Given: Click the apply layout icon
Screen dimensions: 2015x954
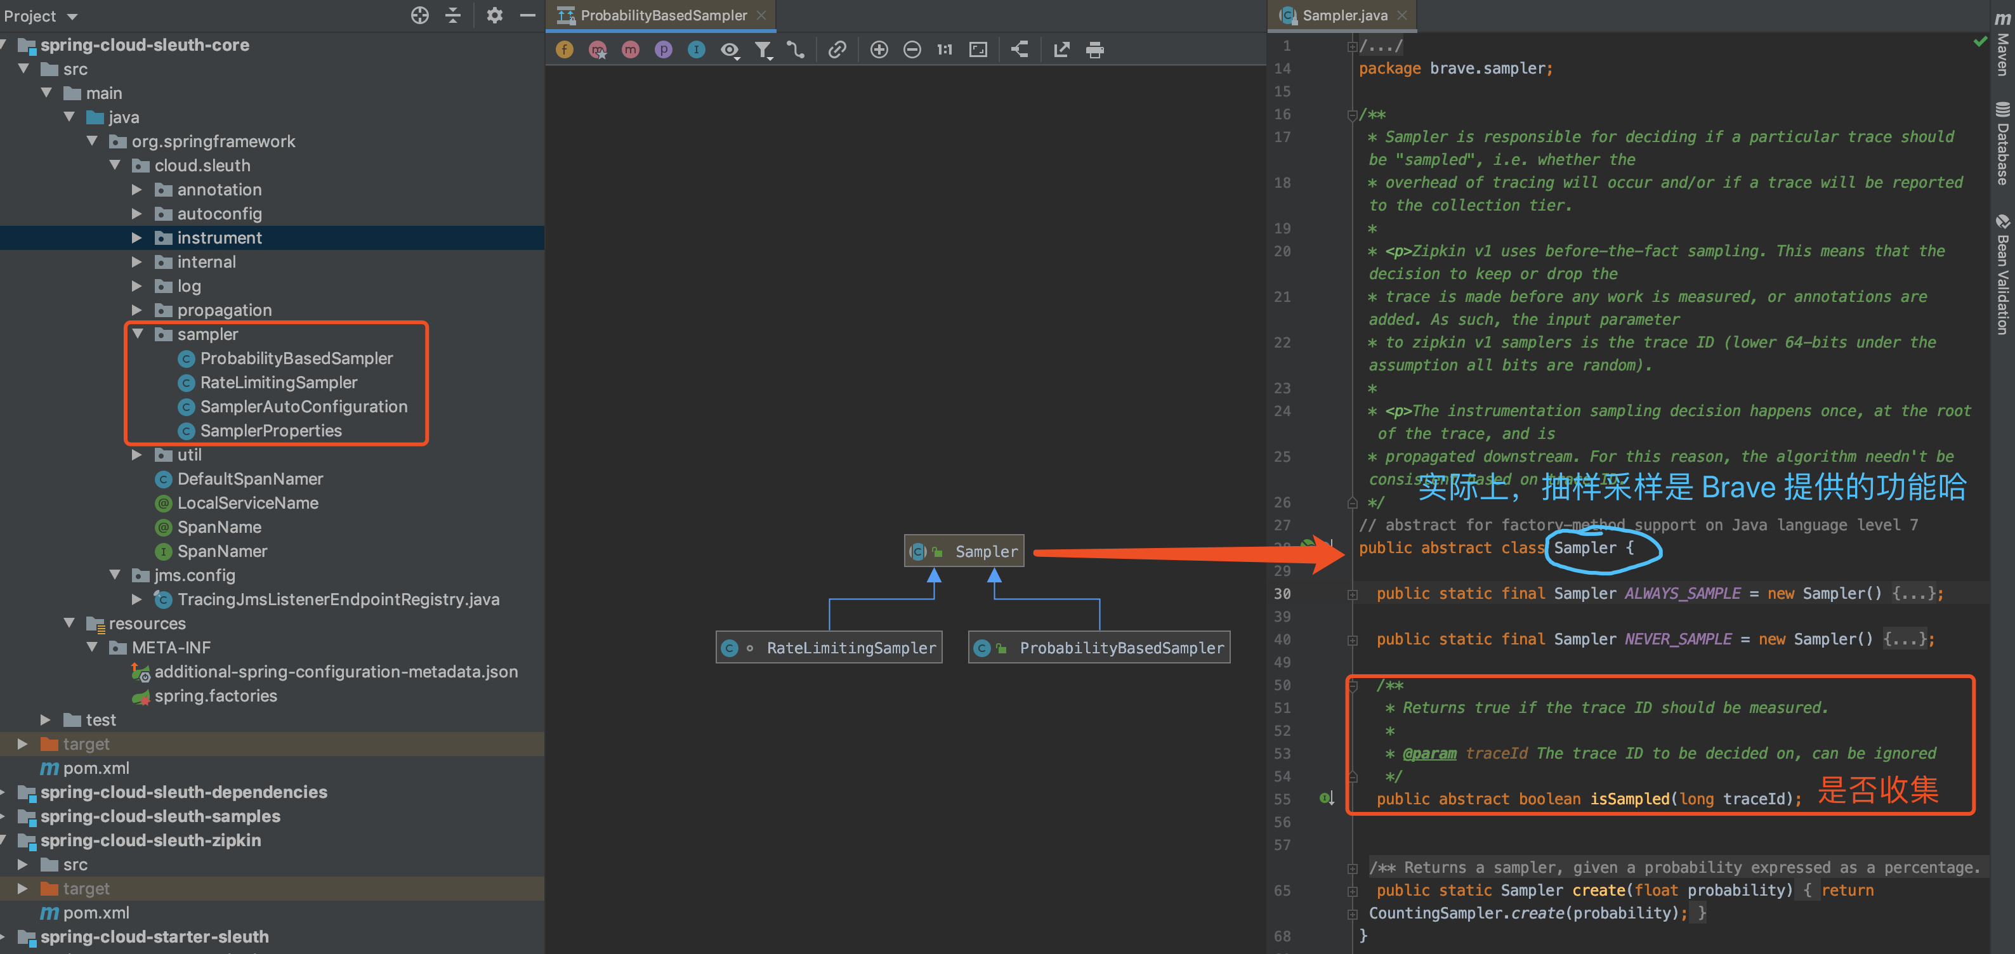Looking at the screenshot, I should click(1019, 50).
